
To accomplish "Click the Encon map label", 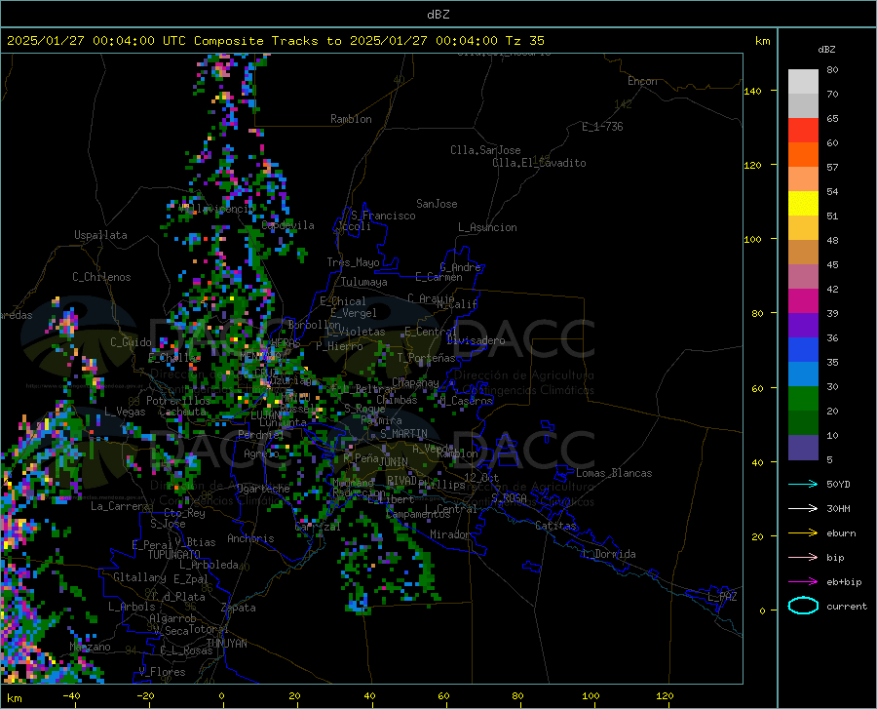I will (x=642, y=81).
